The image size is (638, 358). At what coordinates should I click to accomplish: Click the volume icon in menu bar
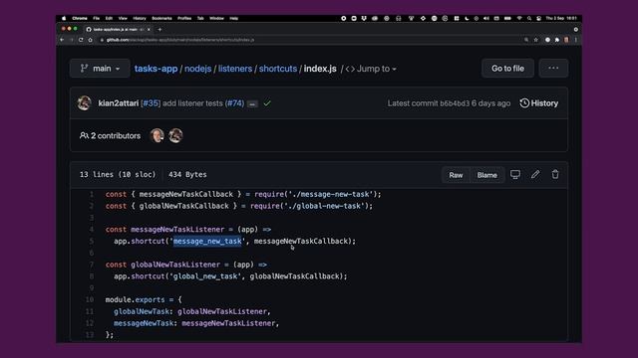tap(486, 18)
